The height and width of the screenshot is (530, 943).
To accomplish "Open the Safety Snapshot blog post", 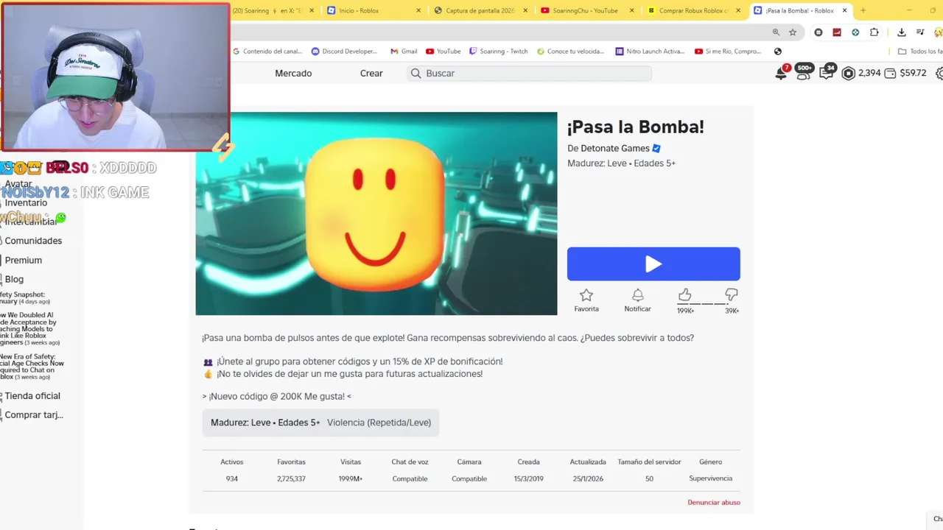I will click(x=25, y=298).
